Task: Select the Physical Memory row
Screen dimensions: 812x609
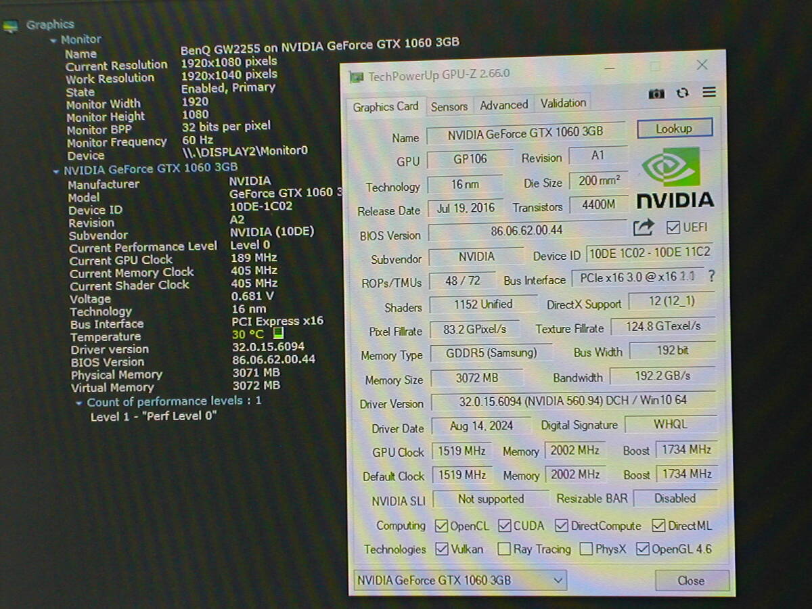Action: [175, 374]
